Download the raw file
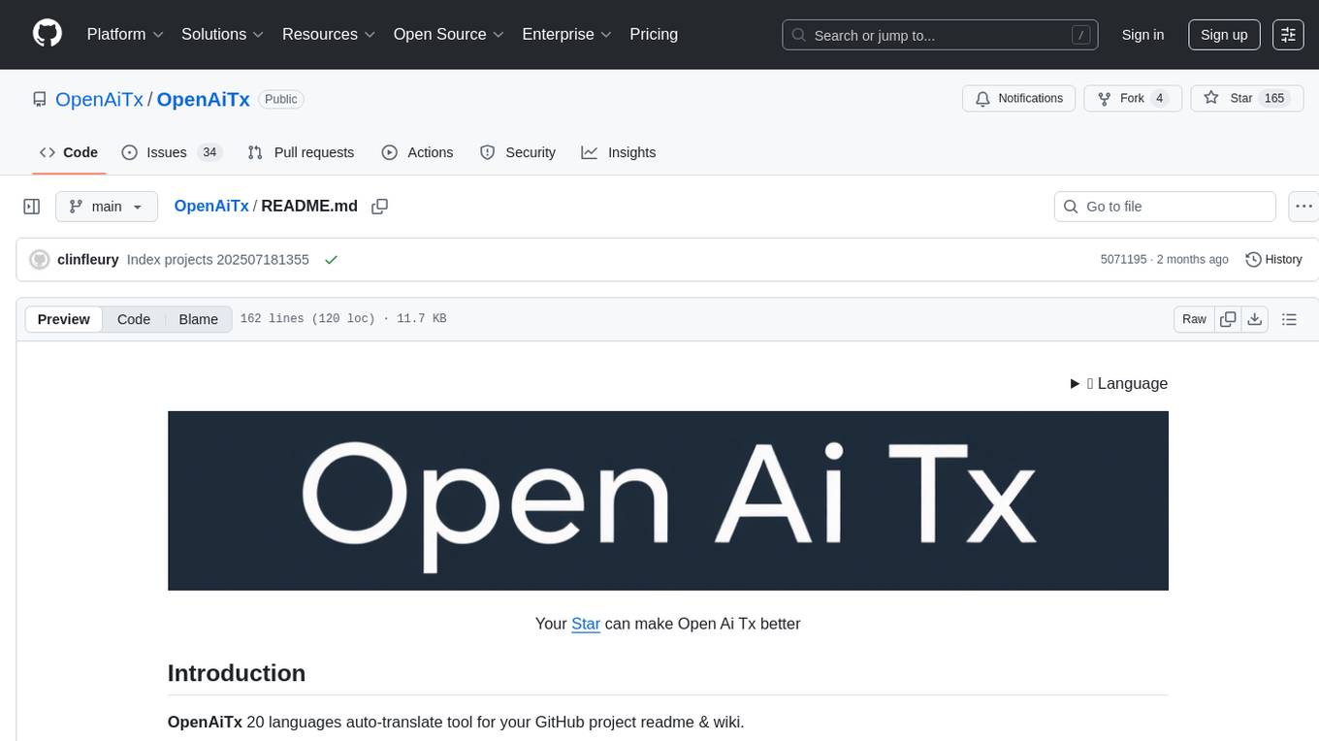Screen dimensions: 1319x741 click(1254, 319)
